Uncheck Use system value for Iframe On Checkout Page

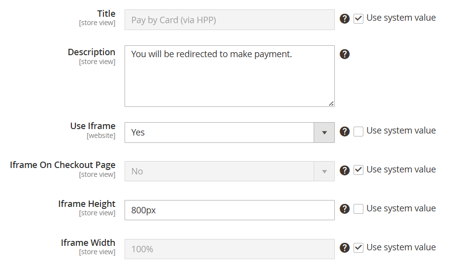(x=358, y=170)
